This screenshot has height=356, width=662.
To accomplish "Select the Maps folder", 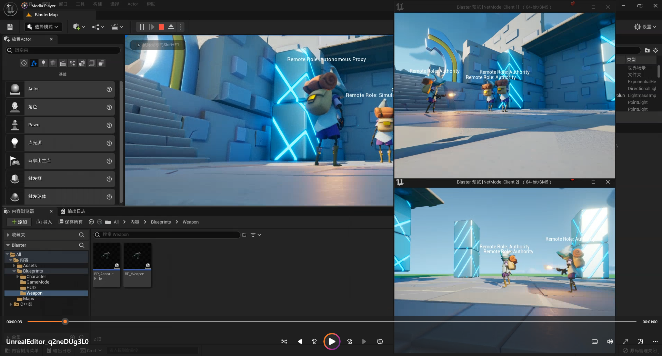I will [x=28, y=299].
